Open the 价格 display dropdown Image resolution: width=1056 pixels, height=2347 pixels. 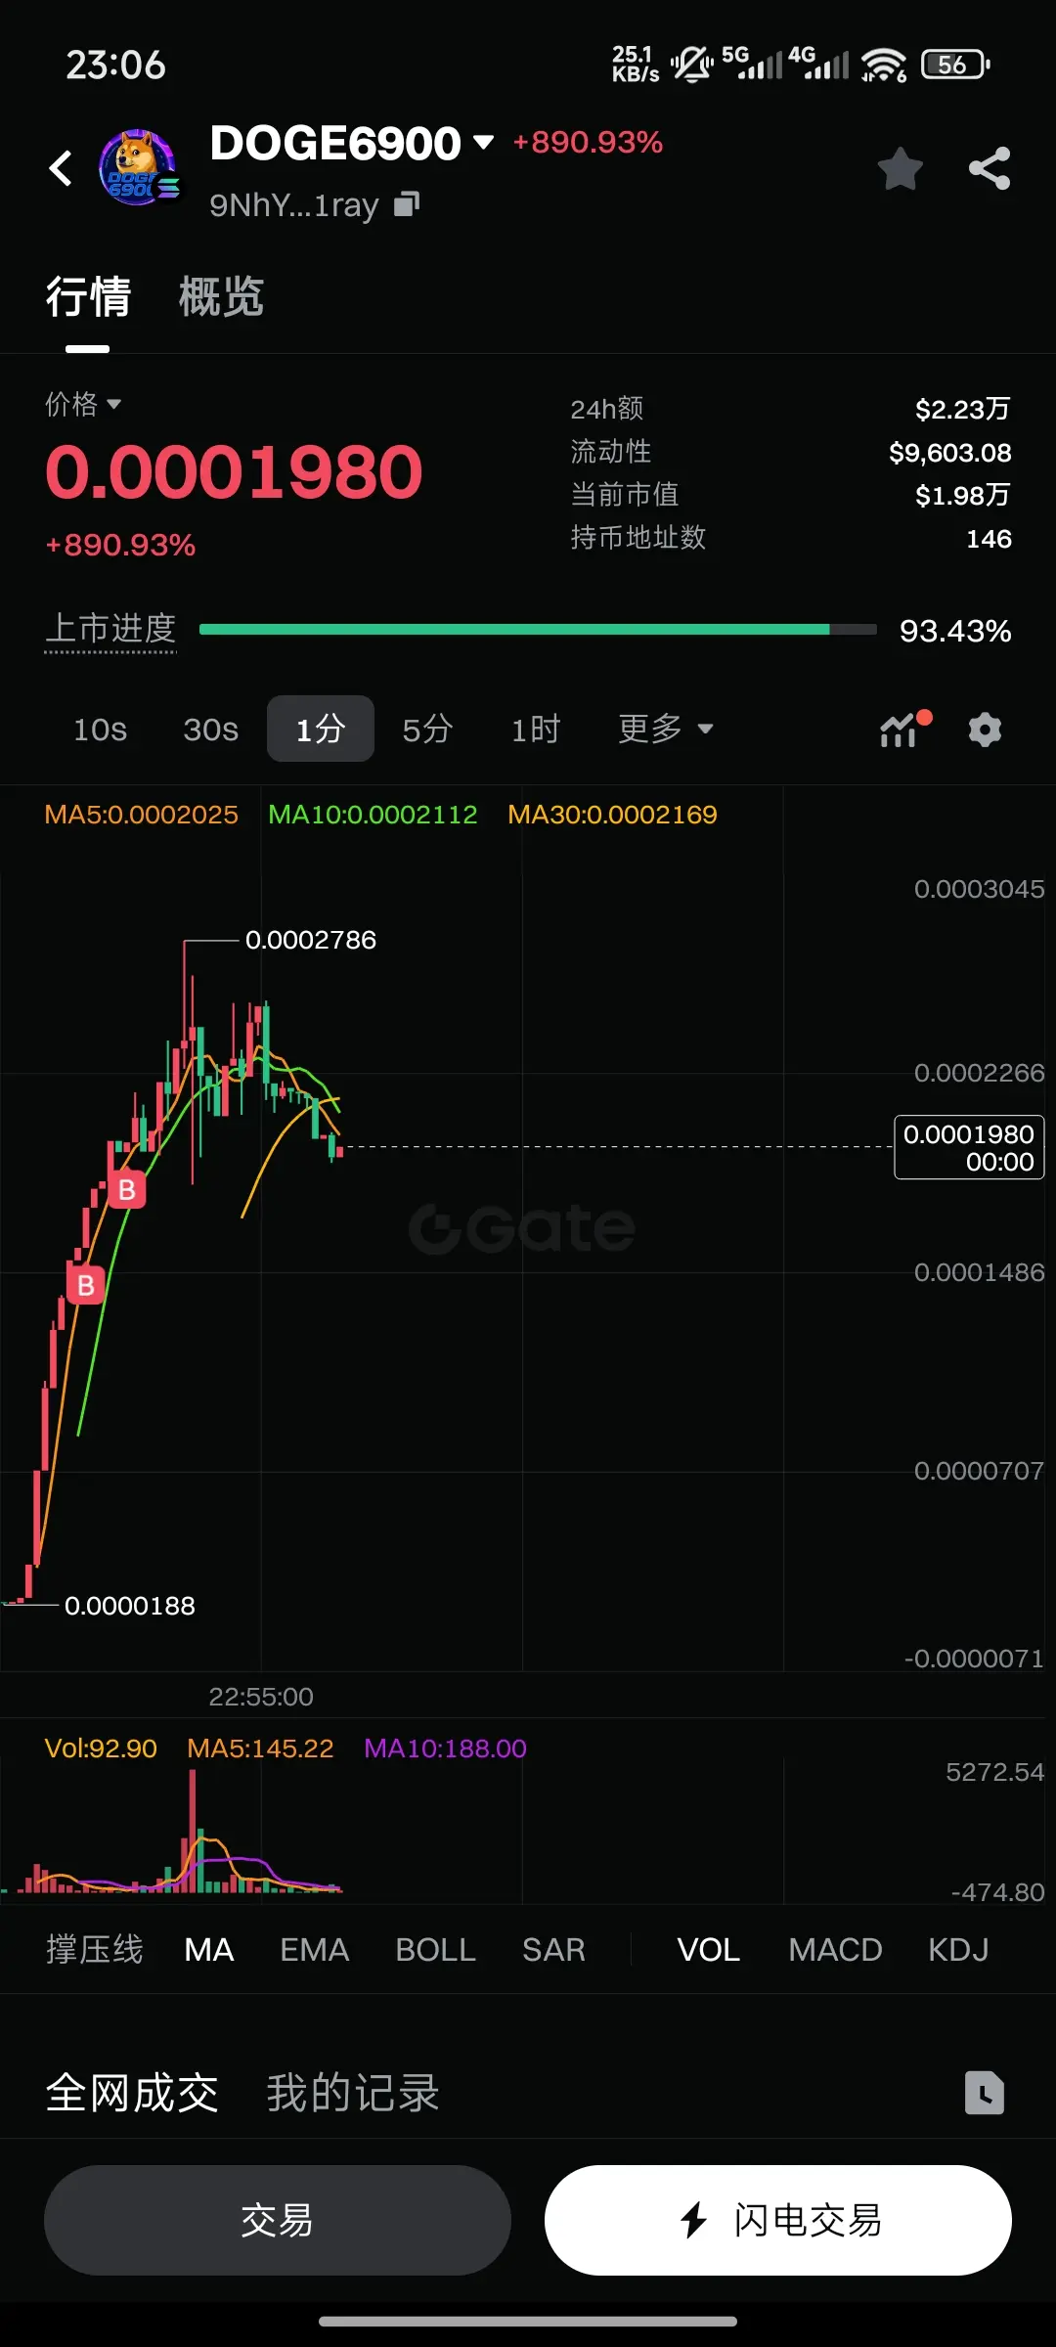[x=83, y=404]
